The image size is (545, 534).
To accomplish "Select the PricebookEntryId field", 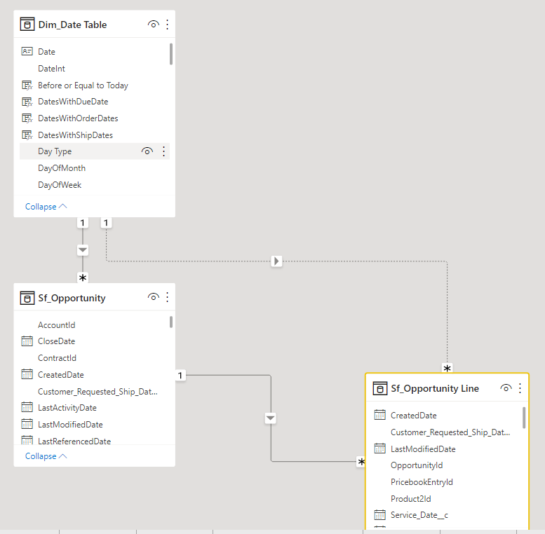I will (448, 482).
